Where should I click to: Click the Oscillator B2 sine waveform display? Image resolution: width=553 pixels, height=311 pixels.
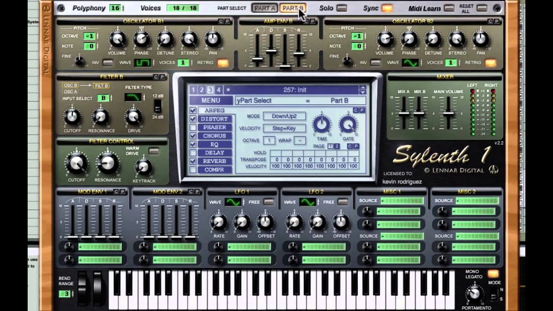[410, 63]
